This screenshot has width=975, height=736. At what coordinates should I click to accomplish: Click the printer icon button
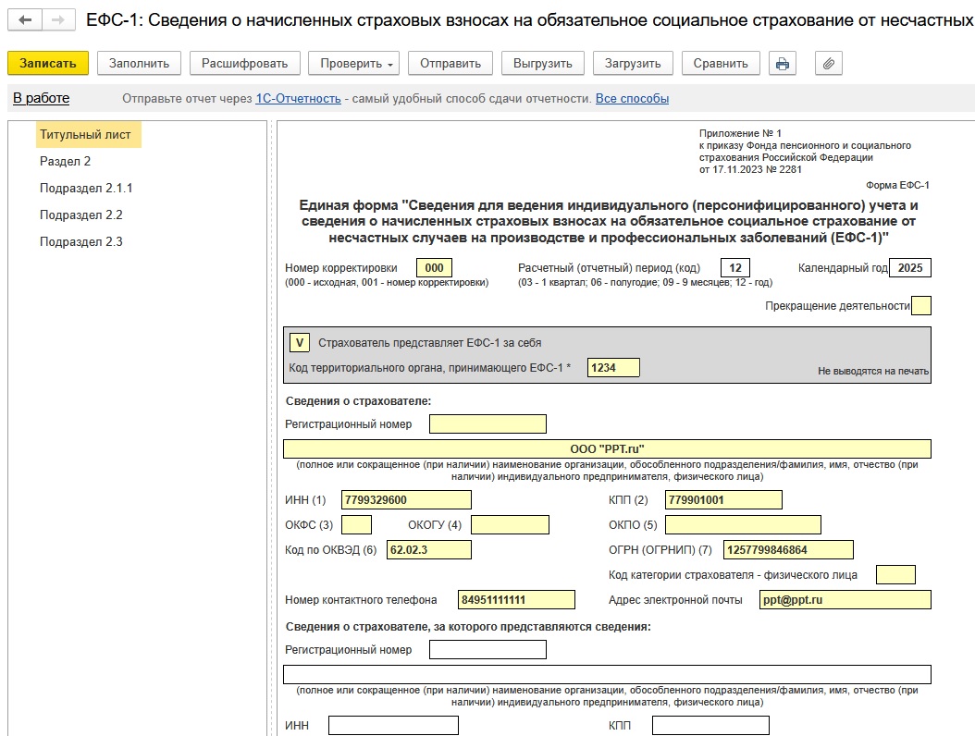coord(783,64)
